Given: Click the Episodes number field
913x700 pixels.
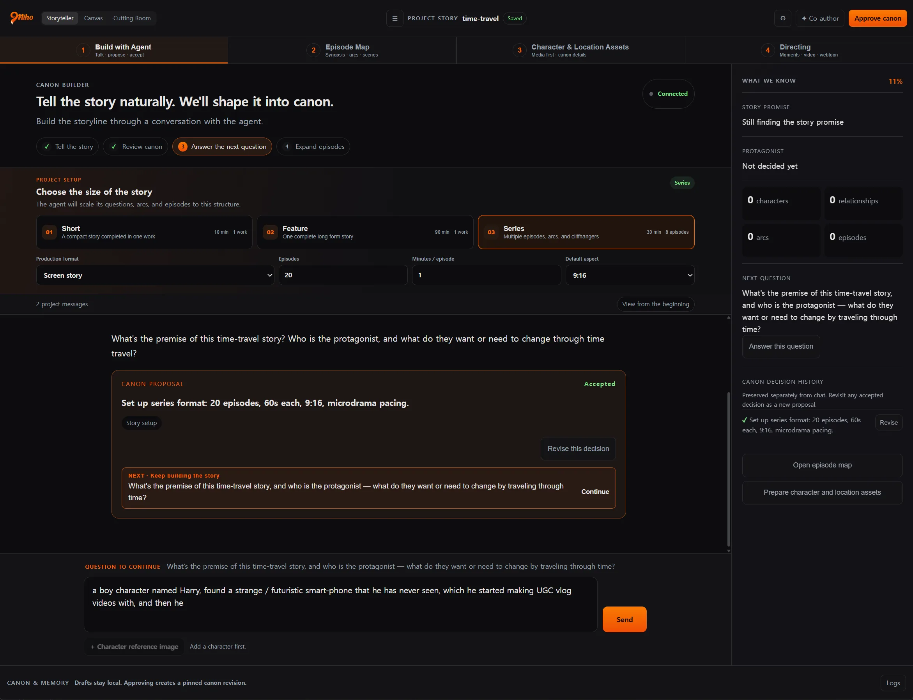Looking at the screenshot, I should [343, 275].
